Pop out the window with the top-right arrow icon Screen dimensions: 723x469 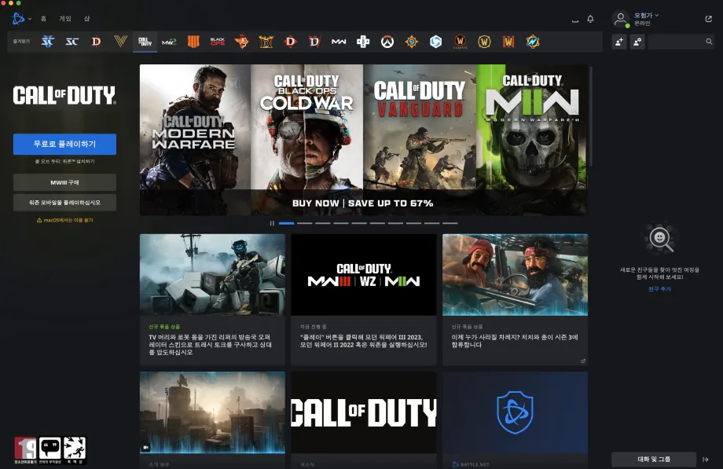click(708, 19)
